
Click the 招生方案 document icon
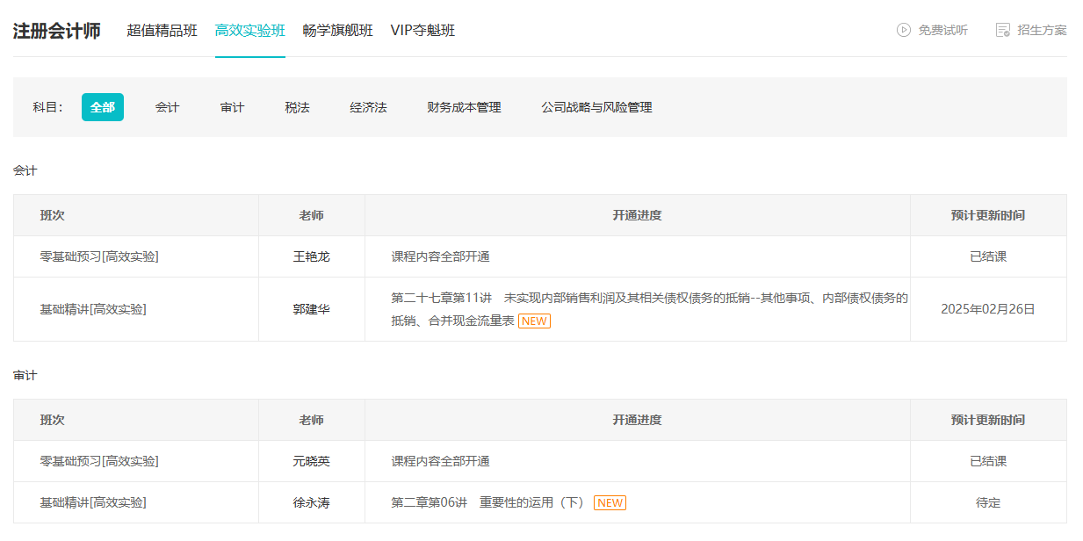(1002, 30)
